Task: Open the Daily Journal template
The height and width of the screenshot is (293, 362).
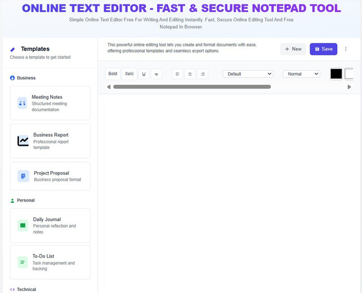Action: 50,225
